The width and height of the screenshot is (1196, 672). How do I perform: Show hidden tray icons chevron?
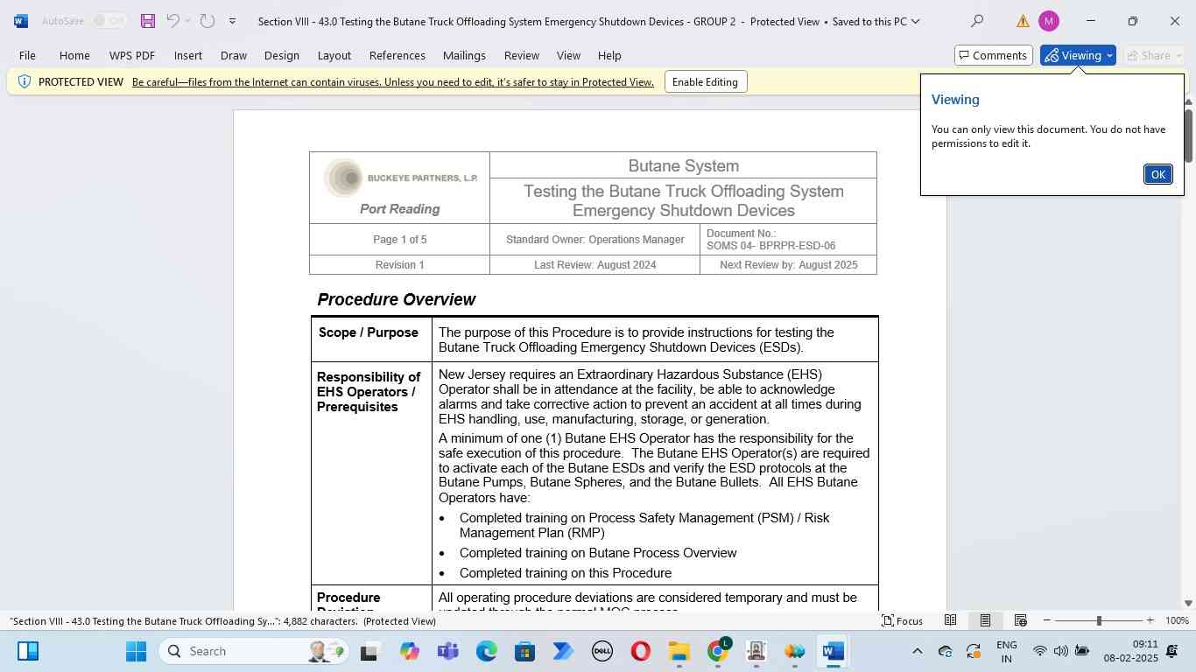coord(917,651)
